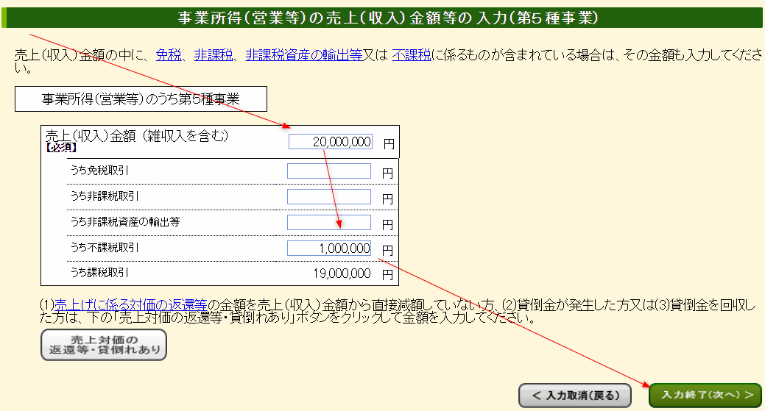Click the うち課税取引 row label
Image resolution: width=765 pixels, height=411 pixels.
click(x=99, y=273)
